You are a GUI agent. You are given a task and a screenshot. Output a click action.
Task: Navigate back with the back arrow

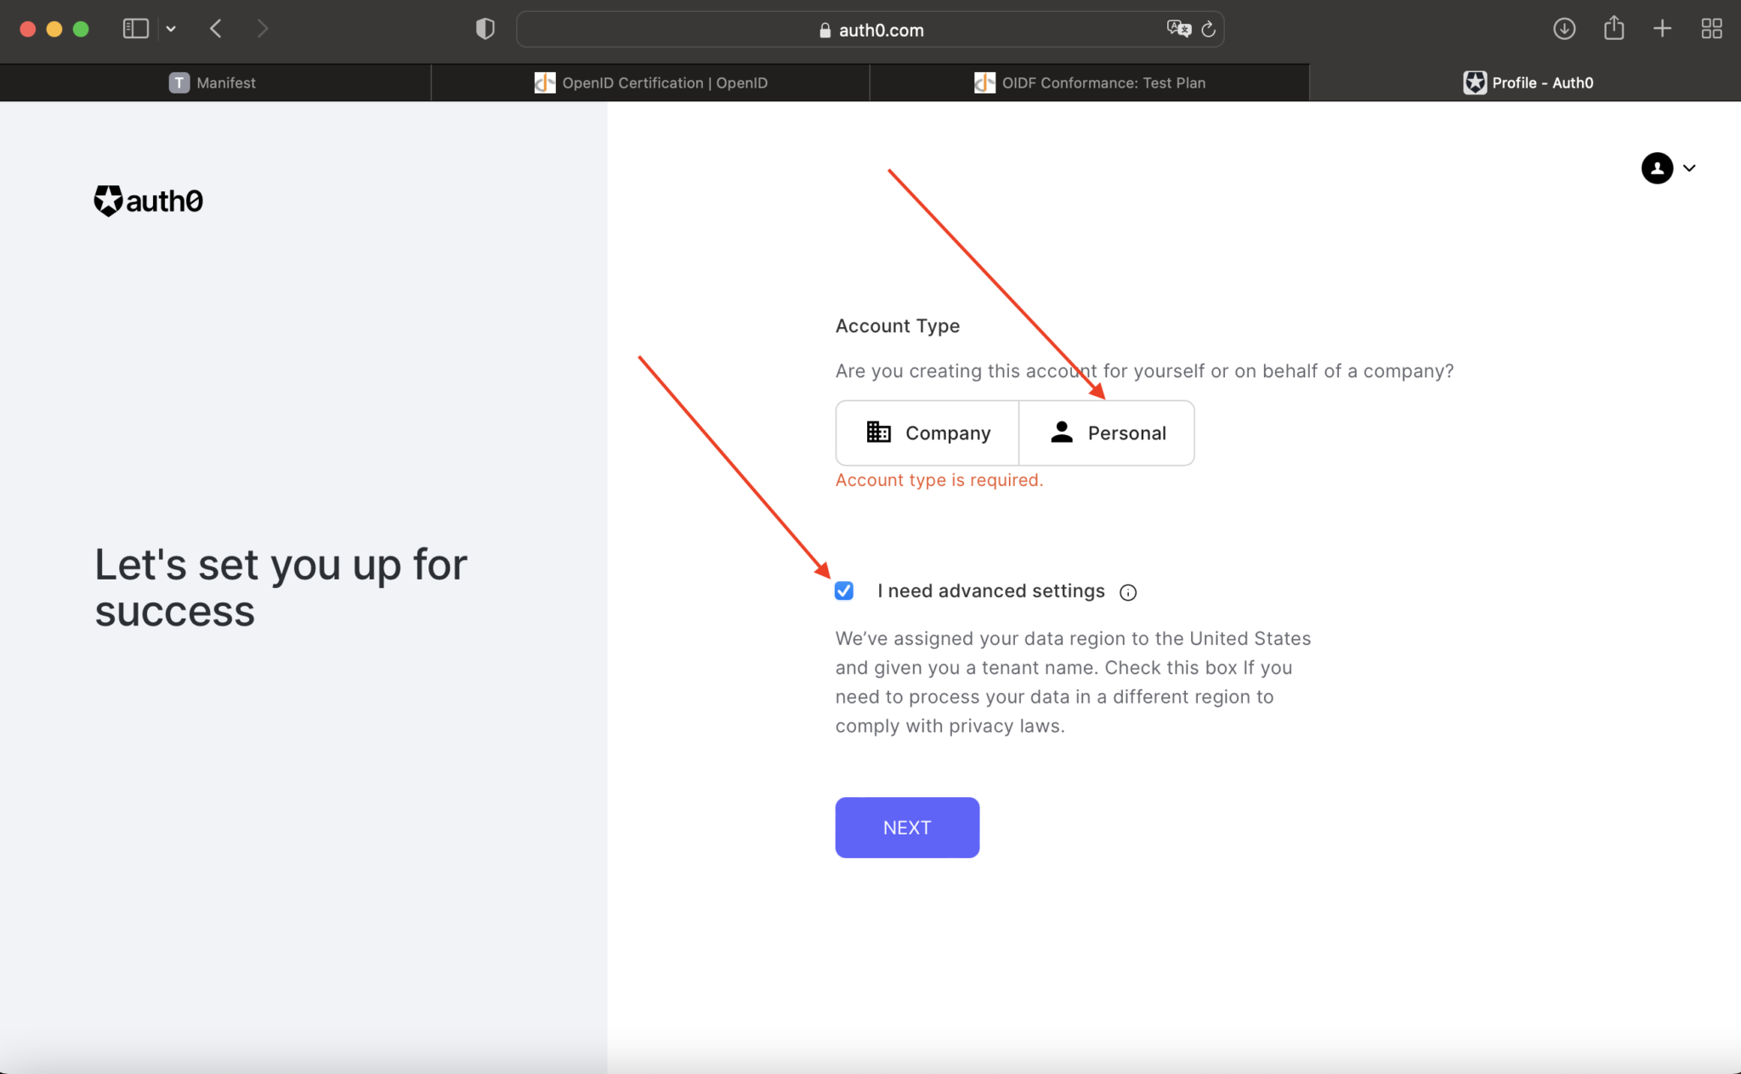[x=216, y=28]
